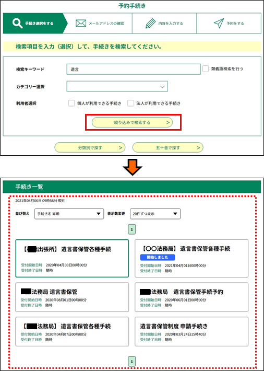Image resolution: width=264 pixels, height=371 pixels.
Task: Open the カテゴリー選択 dropdown
Action: coord(117,87)
